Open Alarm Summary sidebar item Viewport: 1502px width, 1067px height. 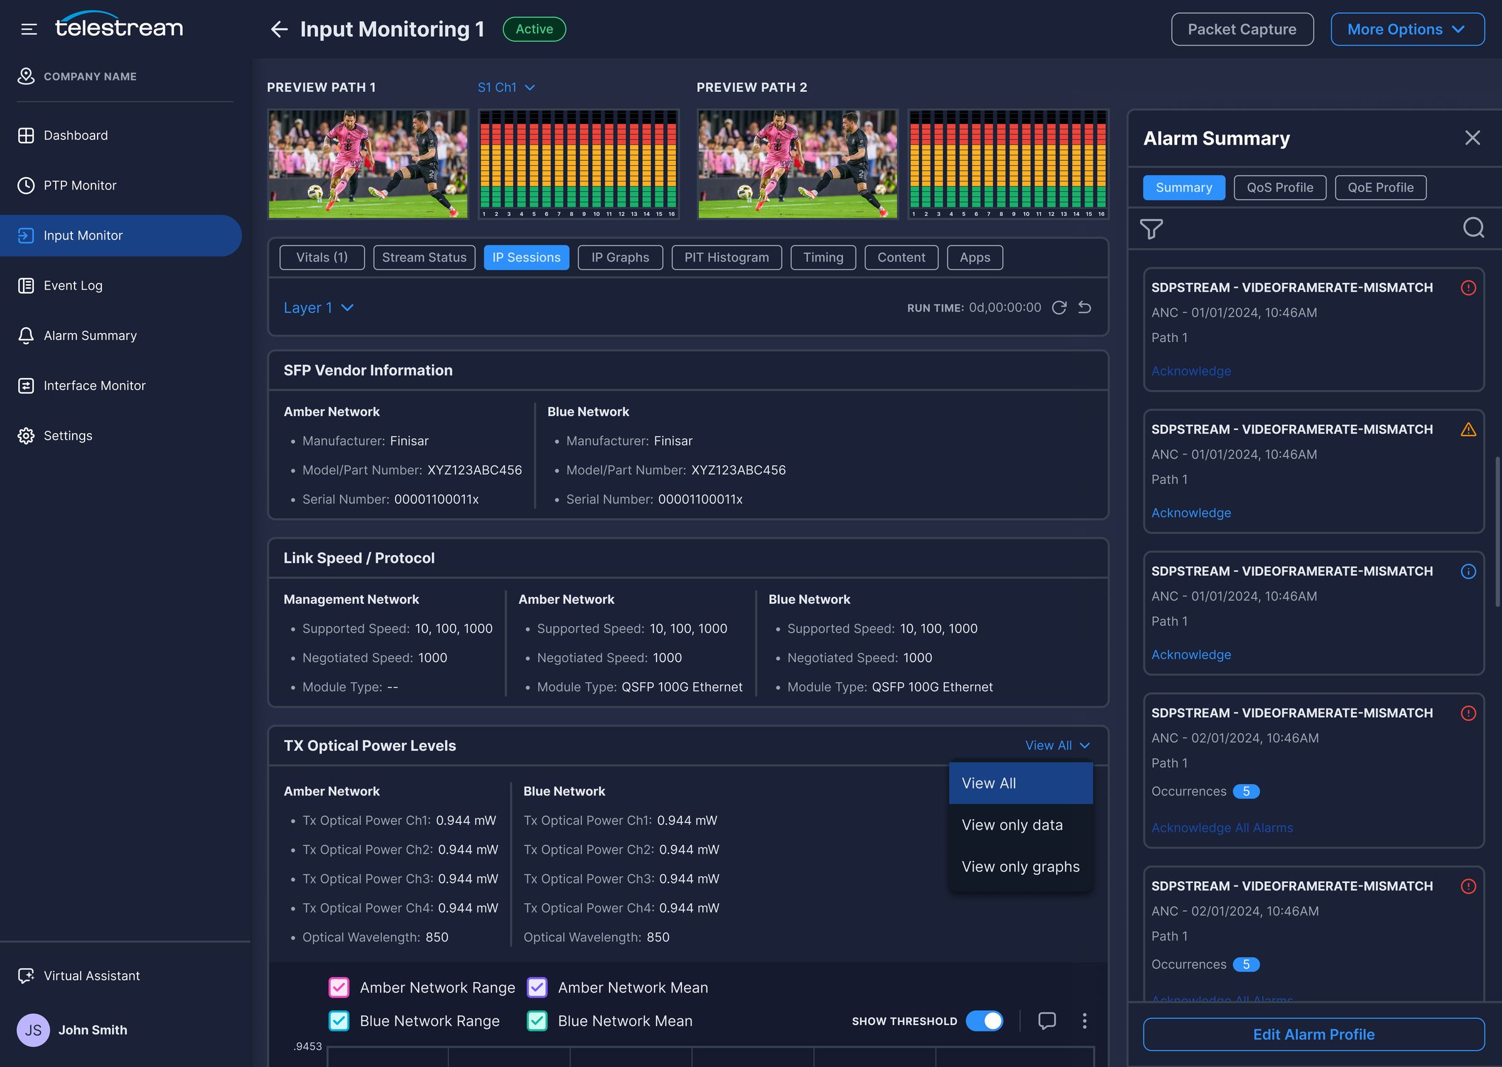tap(90, 335)
